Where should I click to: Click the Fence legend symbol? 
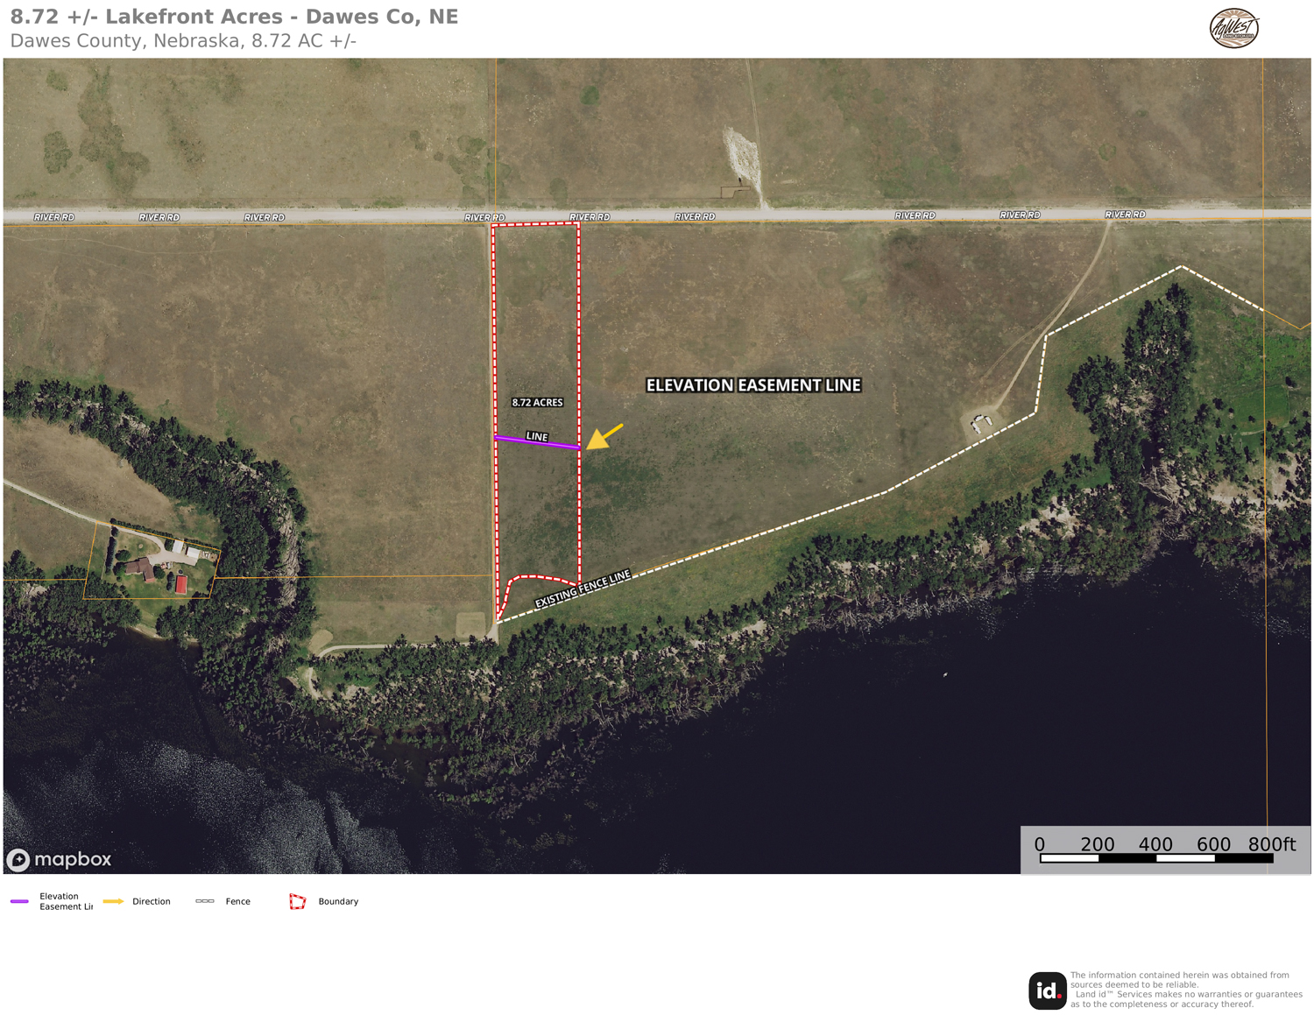click(205, 901)
